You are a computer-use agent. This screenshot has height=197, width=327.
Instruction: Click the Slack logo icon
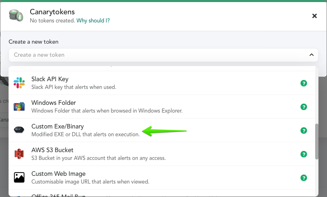19,83
